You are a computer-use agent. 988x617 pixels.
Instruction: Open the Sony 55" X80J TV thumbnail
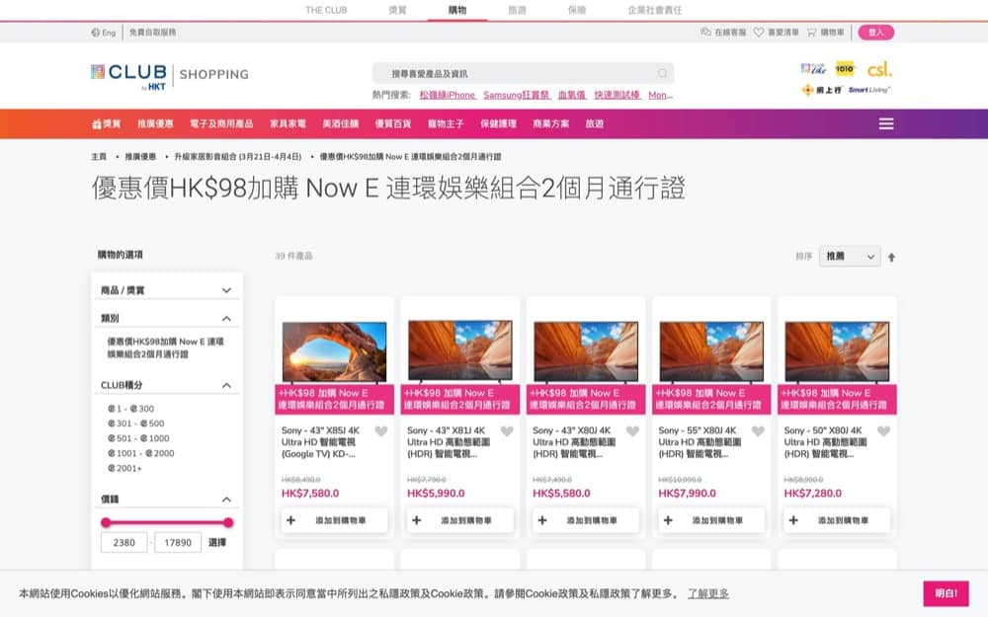pyautogui.click(x=711, y=351)
